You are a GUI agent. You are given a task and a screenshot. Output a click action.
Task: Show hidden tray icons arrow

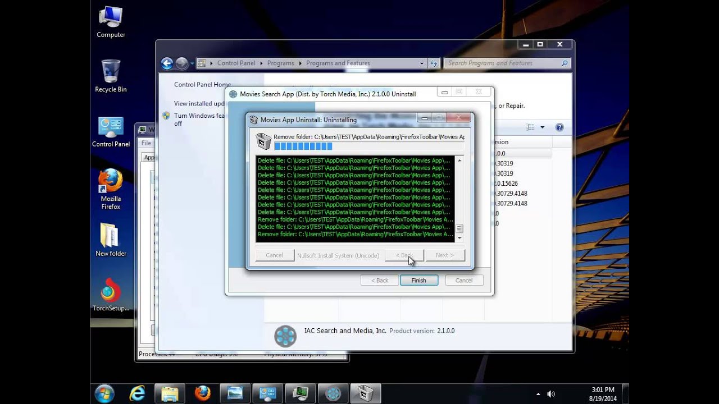pos(538,394)
